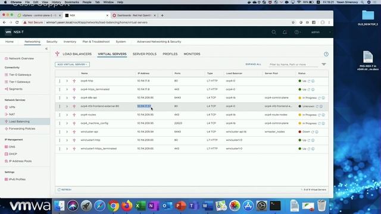This screenshot has width=381, height=214.
Task: Open actions menu for ocp4-routes row
Action: (x=60, y=115)
